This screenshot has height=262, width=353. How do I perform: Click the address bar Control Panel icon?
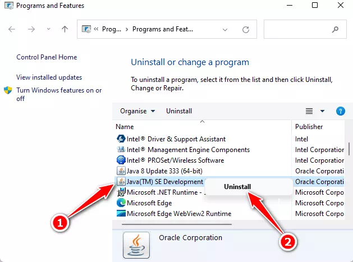86,29
